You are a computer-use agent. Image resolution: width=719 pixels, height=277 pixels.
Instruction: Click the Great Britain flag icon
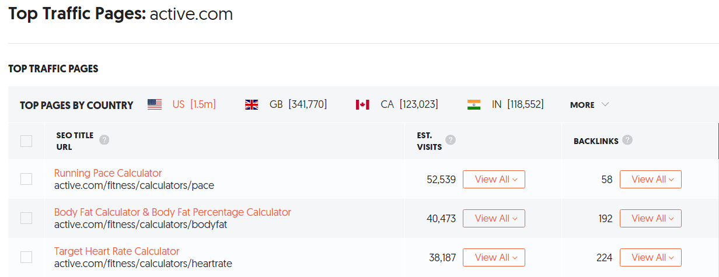[x=252, y=105]
